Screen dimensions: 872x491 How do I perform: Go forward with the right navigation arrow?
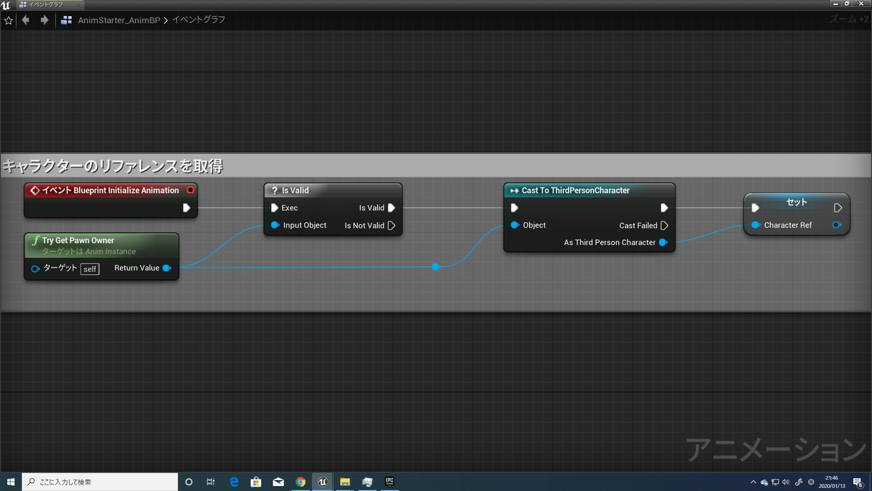(x=44, y=20)
